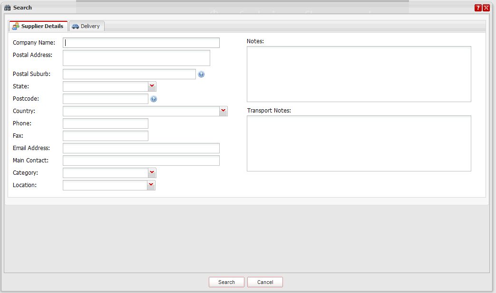Close the Search dialog with red X
The image size is (496, 293).
pyautogui.click(x=486, y=8)
